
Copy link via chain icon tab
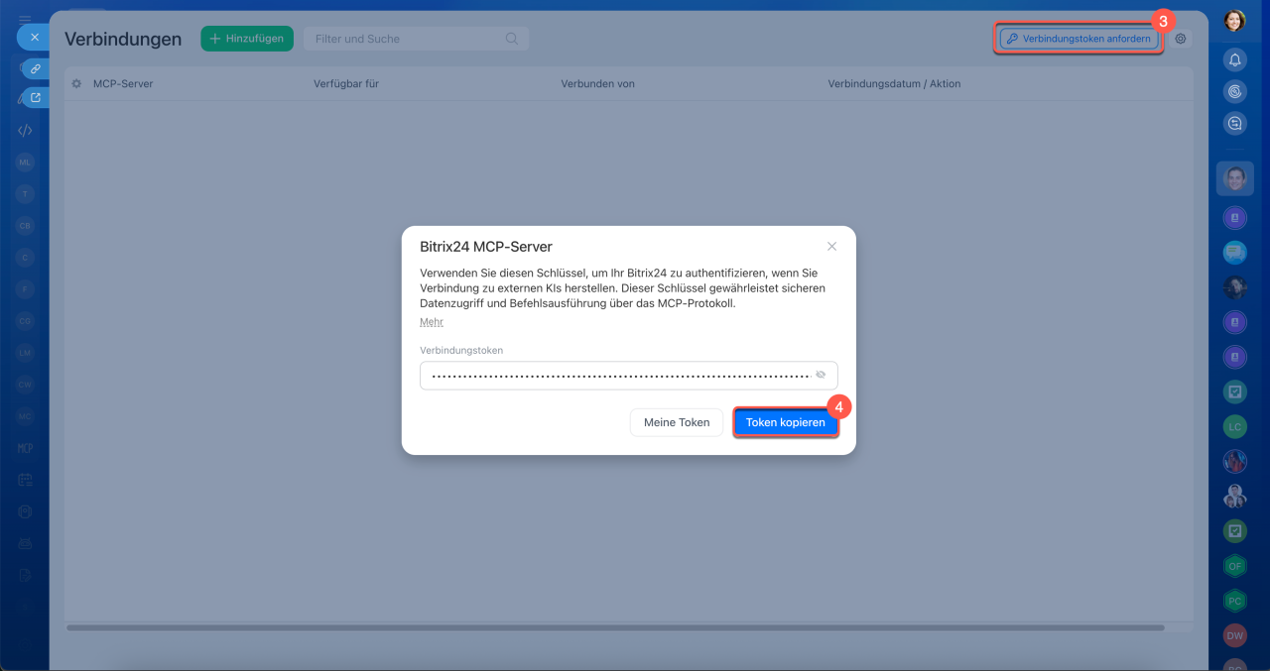pos(35,69)
